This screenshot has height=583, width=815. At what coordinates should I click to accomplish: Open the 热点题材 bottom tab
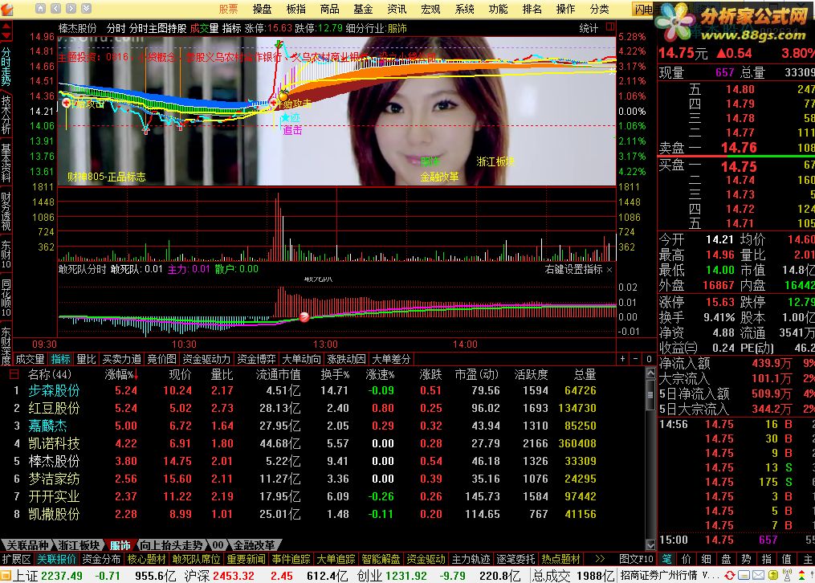(x=560, y=559)
